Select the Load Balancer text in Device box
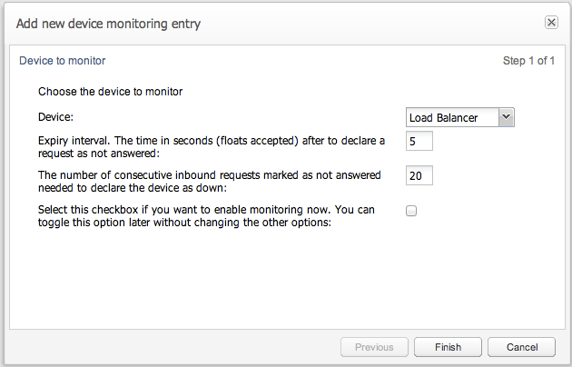The height and width of the screenshot is (367, 572). tap(443, 117)
